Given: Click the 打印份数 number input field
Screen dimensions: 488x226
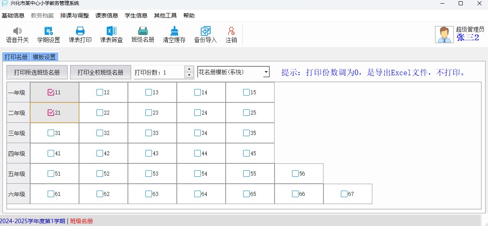Looking at the screenshot, I should click(159, 72).
